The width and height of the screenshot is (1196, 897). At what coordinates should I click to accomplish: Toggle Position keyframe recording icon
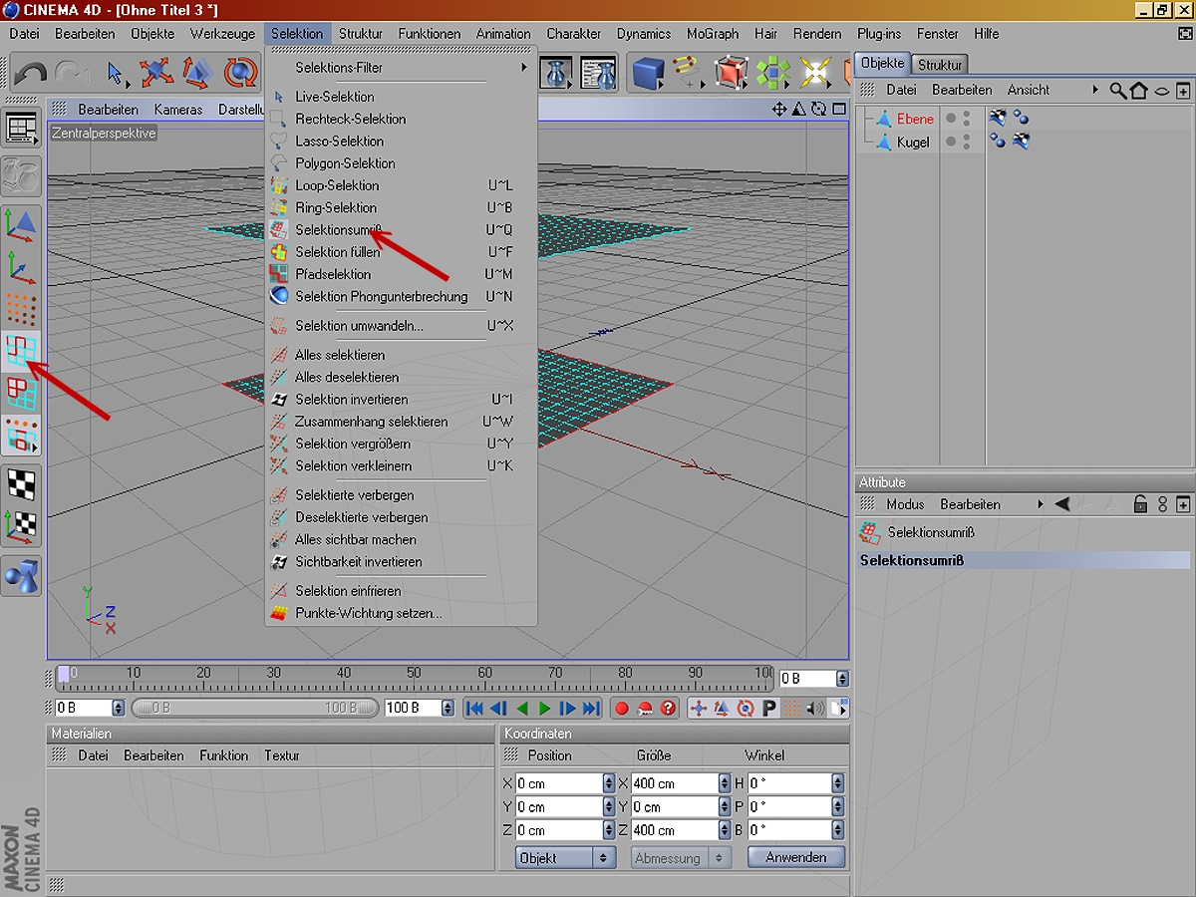(x=699, y=709)
